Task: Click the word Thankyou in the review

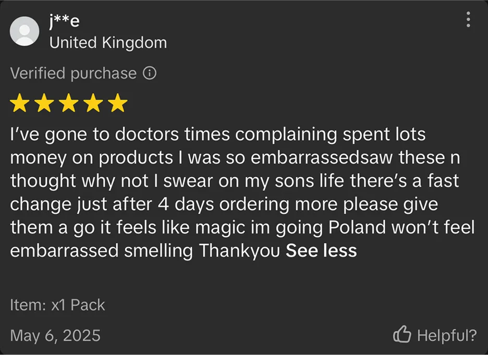Action: click(239, 251)
